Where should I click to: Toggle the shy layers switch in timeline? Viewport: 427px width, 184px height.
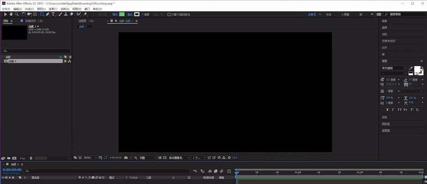coord(210,171)
